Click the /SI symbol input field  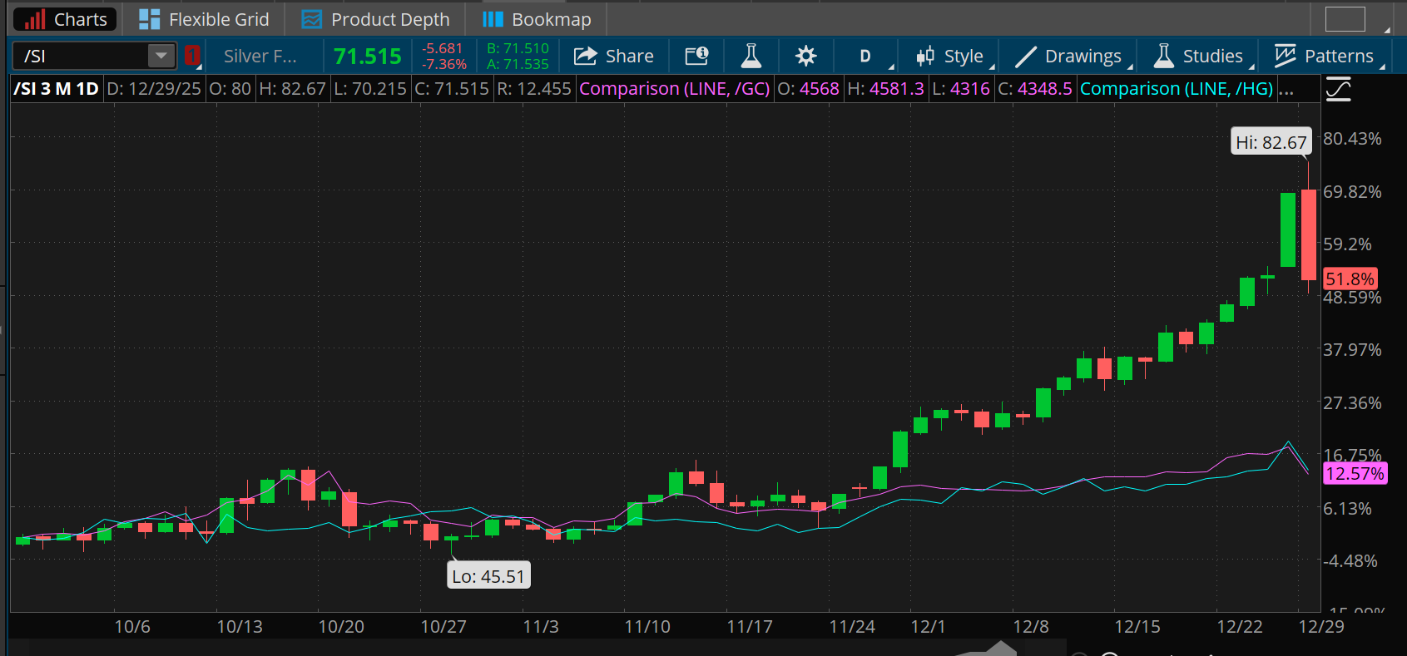coord(81,56)
